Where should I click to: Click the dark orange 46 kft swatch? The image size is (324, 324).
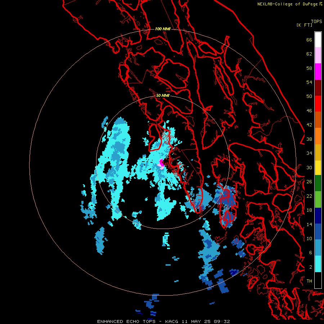click(x=318, y=120)
